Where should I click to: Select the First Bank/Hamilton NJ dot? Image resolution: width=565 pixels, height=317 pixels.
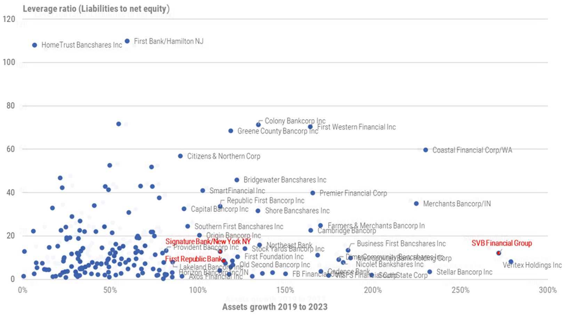(x=127, y=41)
